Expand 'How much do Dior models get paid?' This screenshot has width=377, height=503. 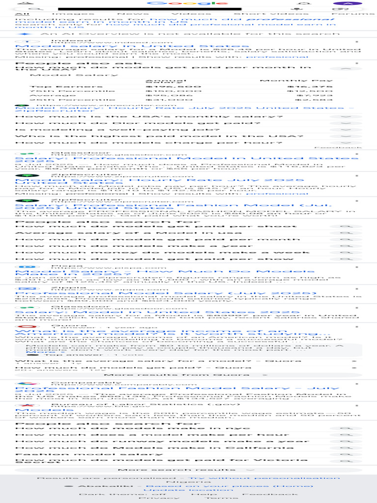[x=346, y=123]
